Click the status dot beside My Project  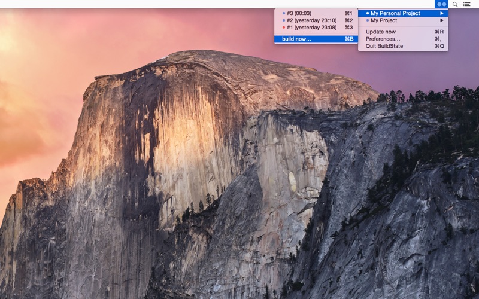[367, 20]
